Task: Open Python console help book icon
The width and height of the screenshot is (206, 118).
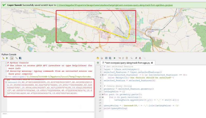Action: 20,58
